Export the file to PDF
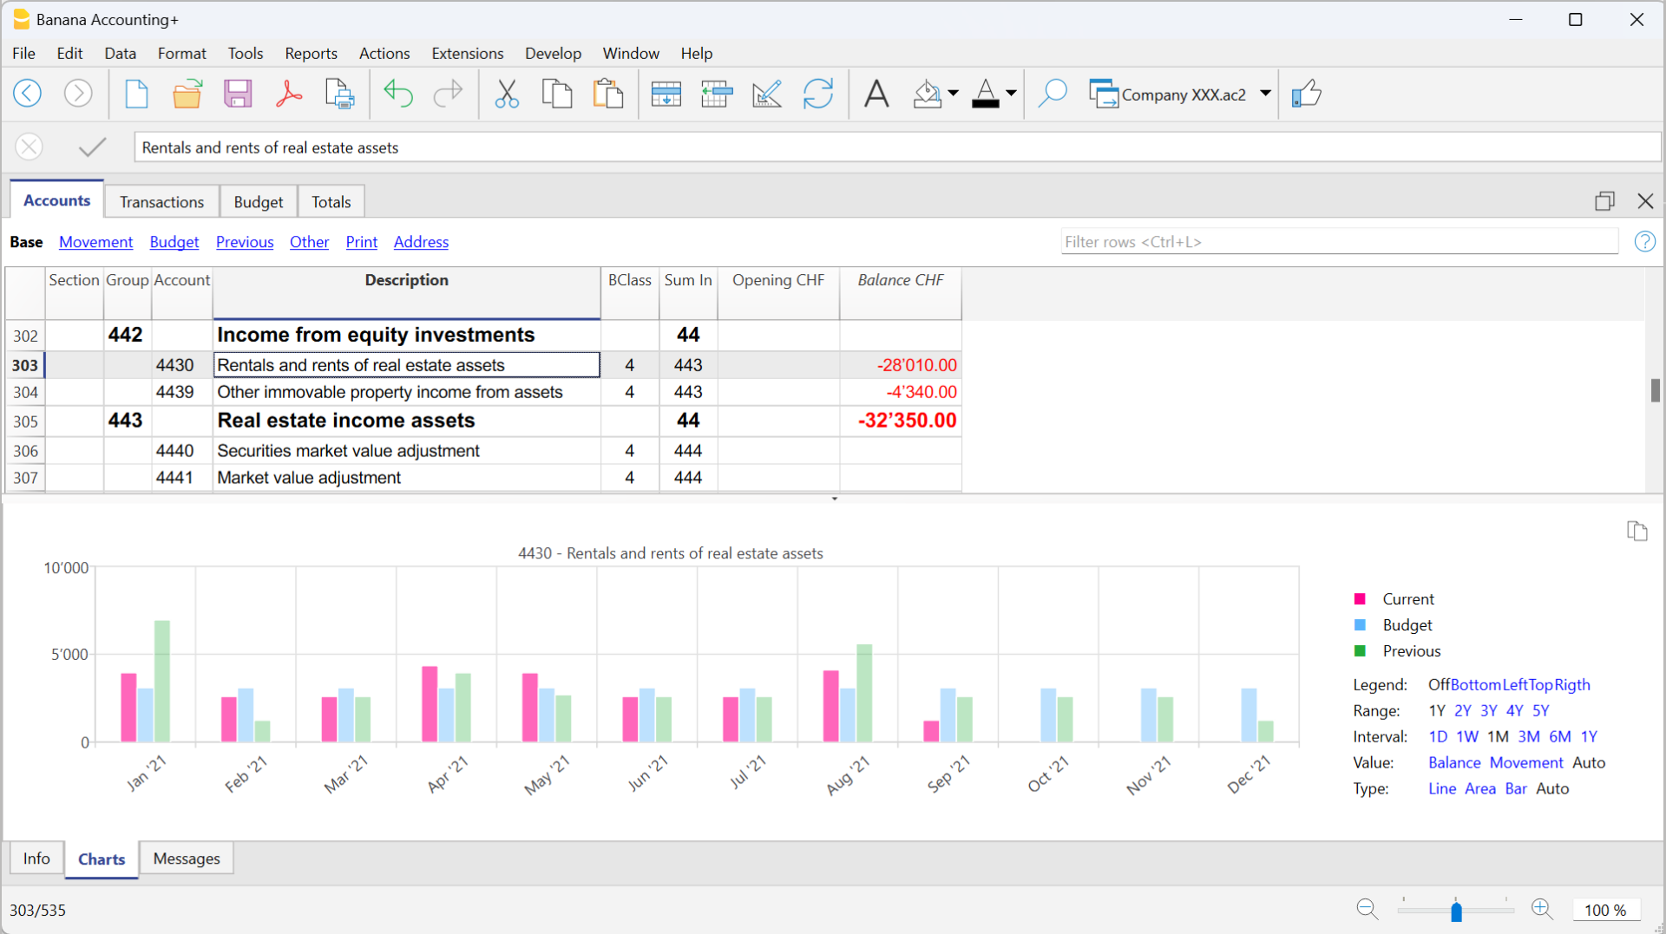Screen dimensions: 1666x934 [289, 94]
